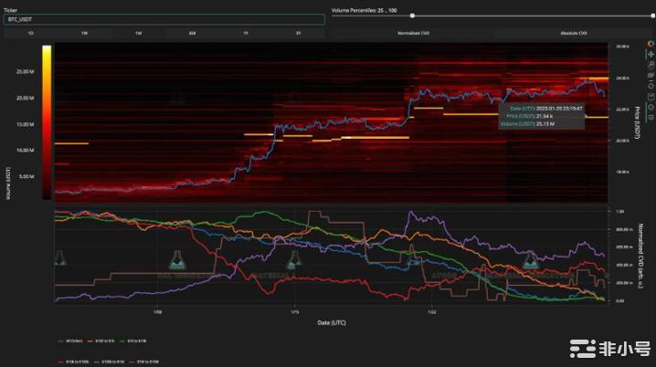The height and width of the screenshot is (367, 656).
Task: Select the 1D time range
Action: pyautogui.click(x=30, y=33)
